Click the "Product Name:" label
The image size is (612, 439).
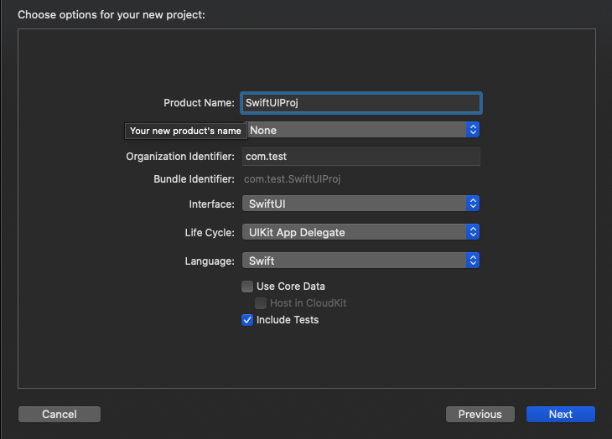[x=199, y=103]
